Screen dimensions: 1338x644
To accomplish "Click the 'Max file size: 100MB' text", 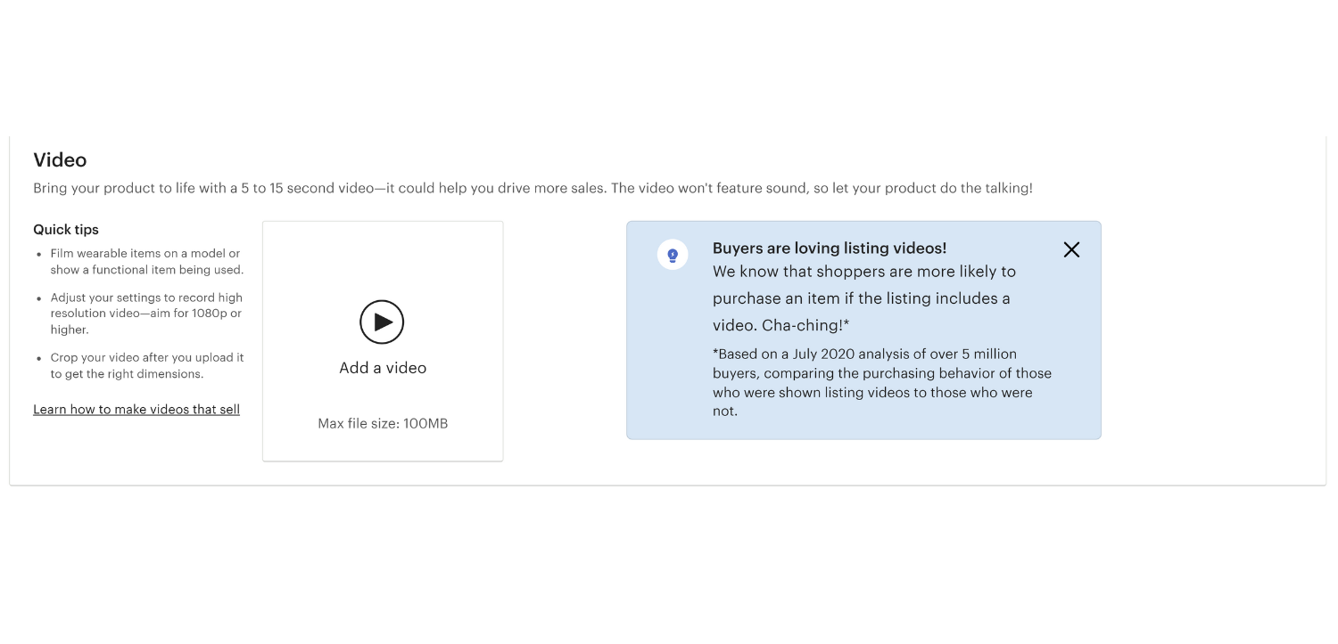I will 383,424.
